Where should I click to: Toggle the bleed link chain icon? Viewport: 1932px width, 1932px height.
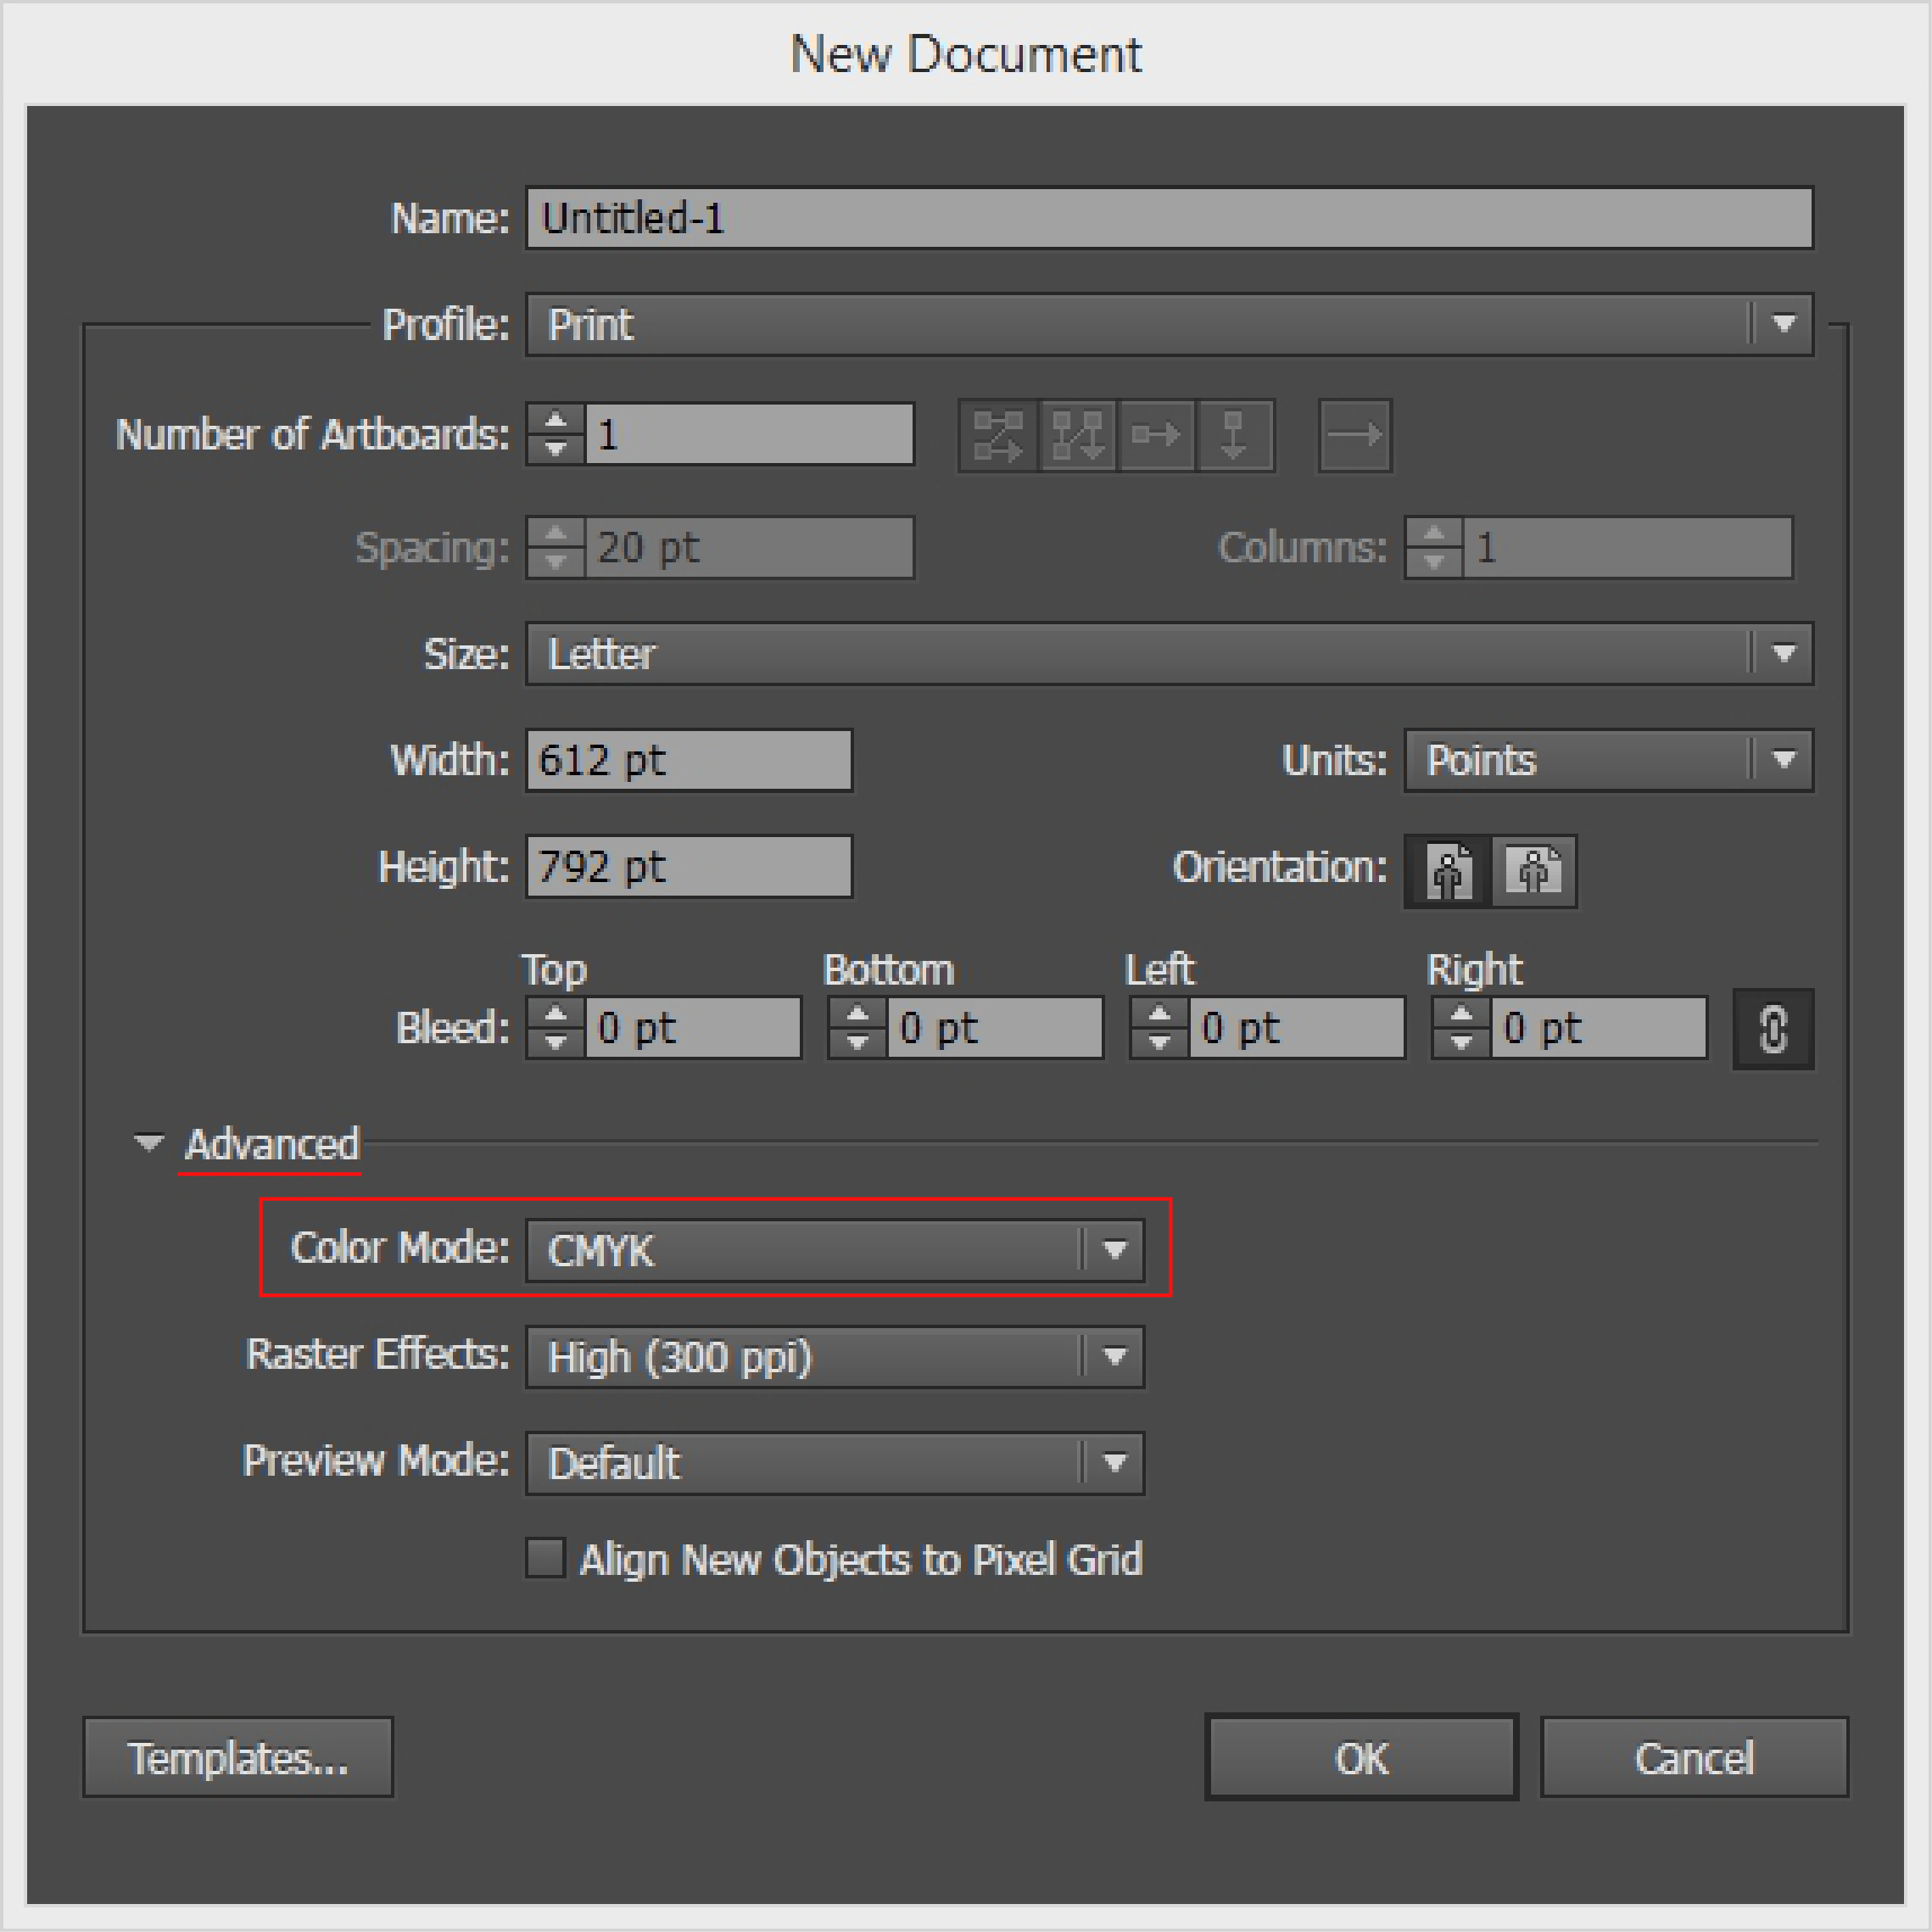pyautogui.click(x=1773, y=1029)
